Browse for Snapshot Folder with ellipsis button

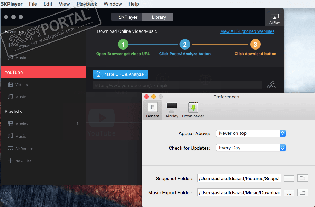coord(289,178)
